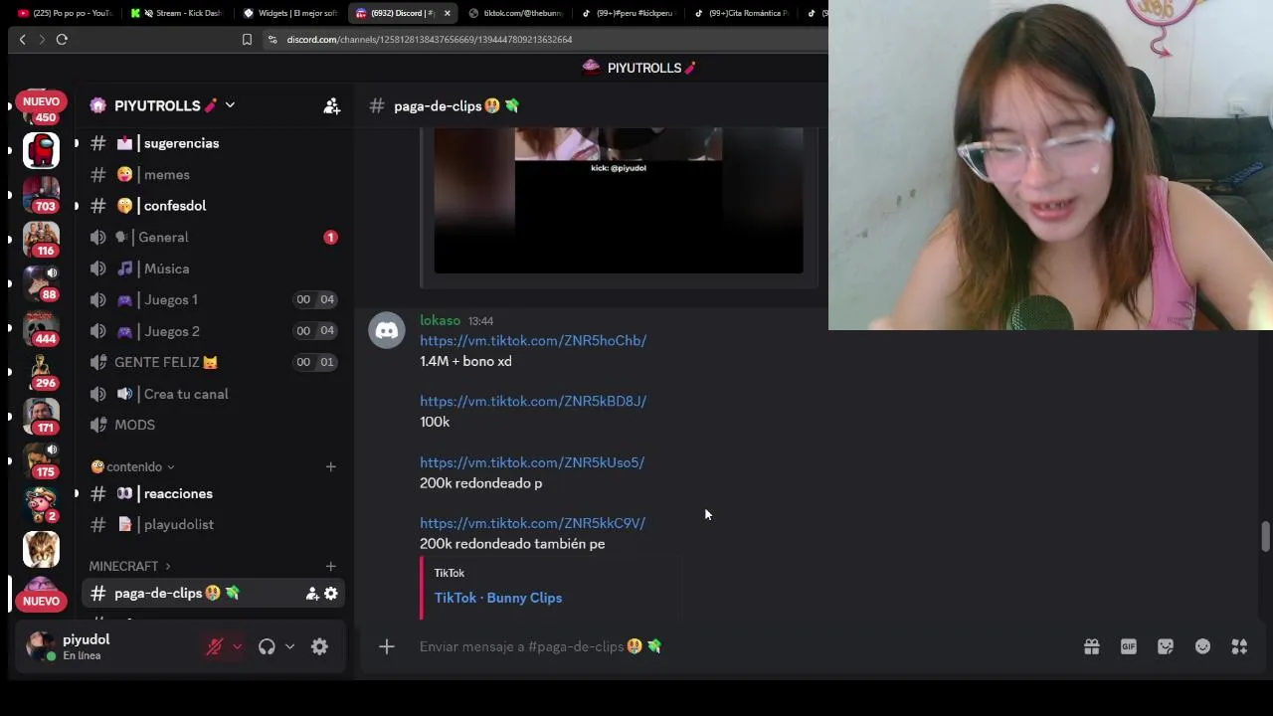Screen dimensions: 1273x716
Task: Switch to the '#peru #kickperu' TikTok tab
Action: (x=628, y=13)
